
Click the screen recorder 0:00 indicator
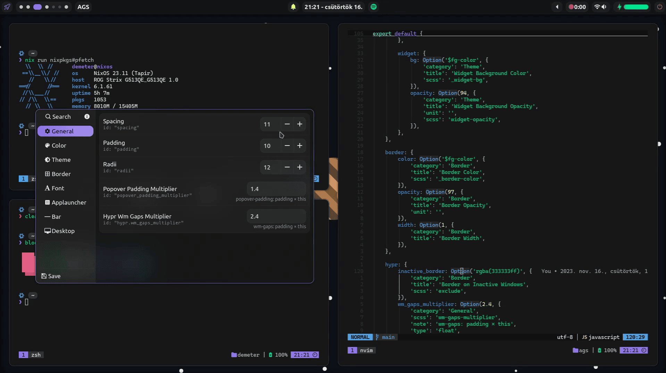pyautogui.click(x=577, y=7)
